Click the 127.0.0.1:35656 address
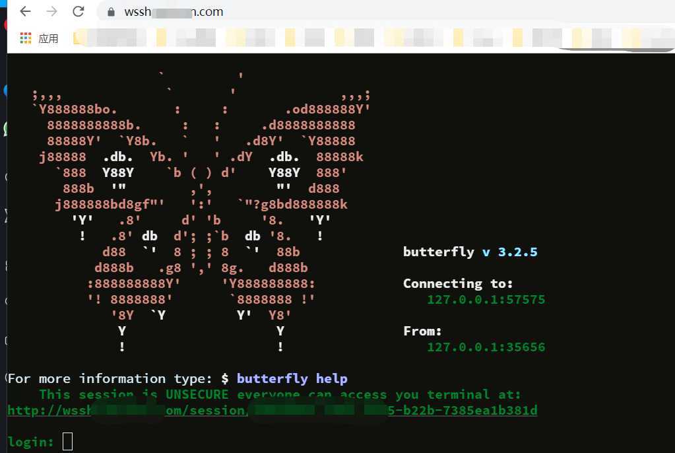Screen dimensions: 675x453 pos(486,347)
